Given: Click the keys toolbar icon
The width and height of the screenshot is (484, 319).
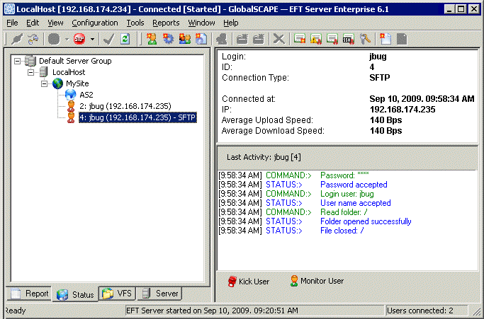Looking at the screenshot, I should pyautogui.click(x=365, y=39).
